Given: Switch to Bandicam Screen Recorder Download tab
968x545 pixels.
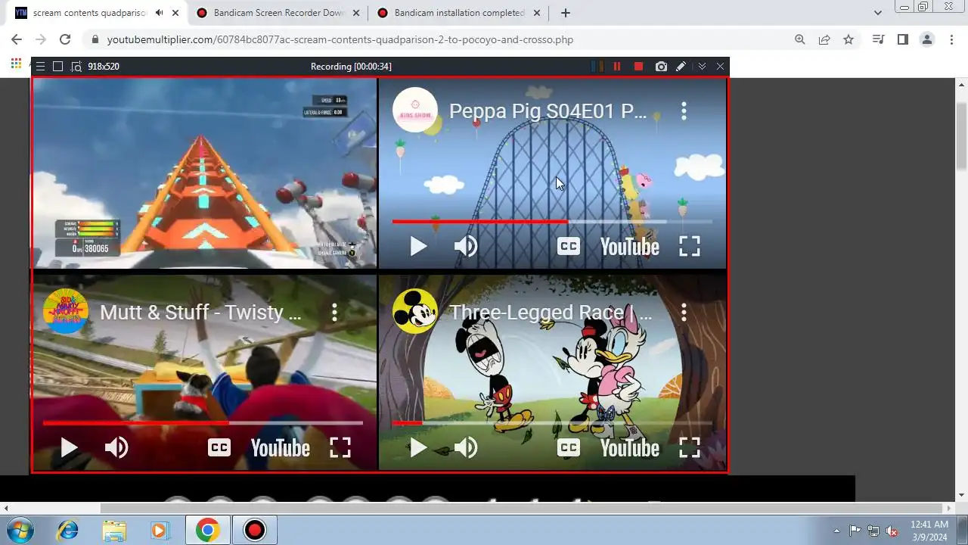Looking at the screenshot, I should pyautogui.click(x=278, y=13).
